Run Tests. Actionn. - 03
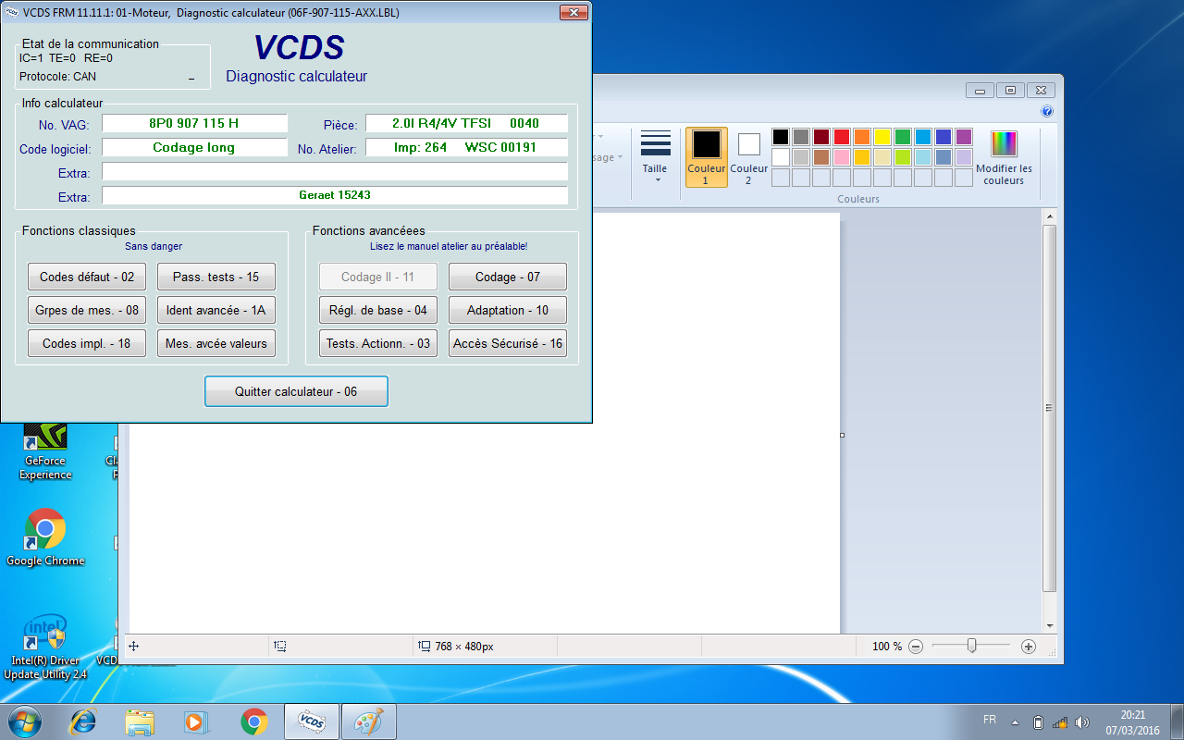This screenshot has width=1184, height=740. click(378, 343)
